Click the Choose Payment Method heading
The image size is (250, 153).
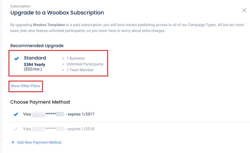40,102
